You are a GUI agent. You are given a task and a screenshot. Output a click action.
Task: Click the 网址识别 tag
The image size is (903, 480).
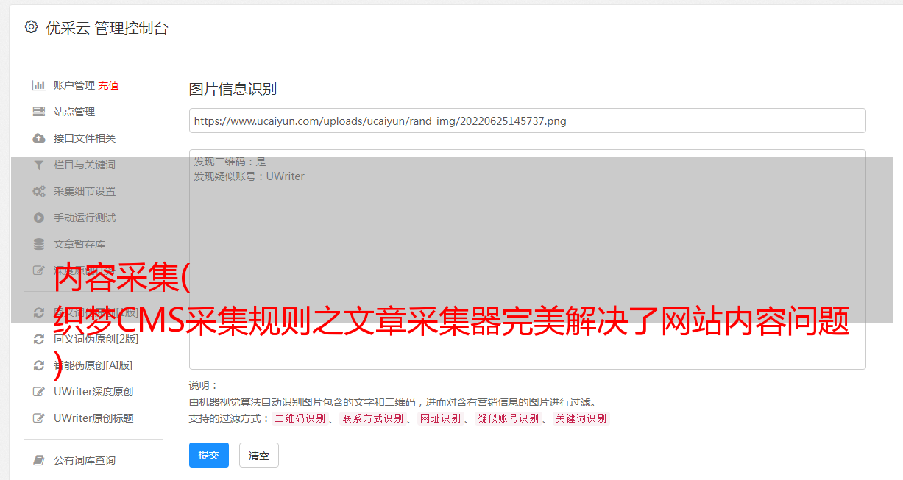tap(440, 418)
